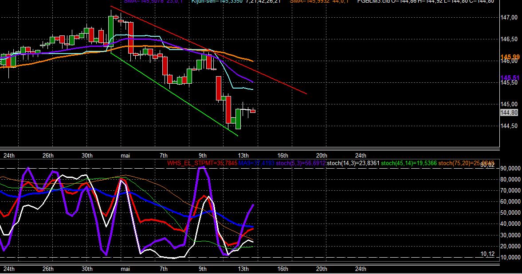Click 30th on the stochastic panel date axis
Screen dimensions: 522x274
coord(87,269)
